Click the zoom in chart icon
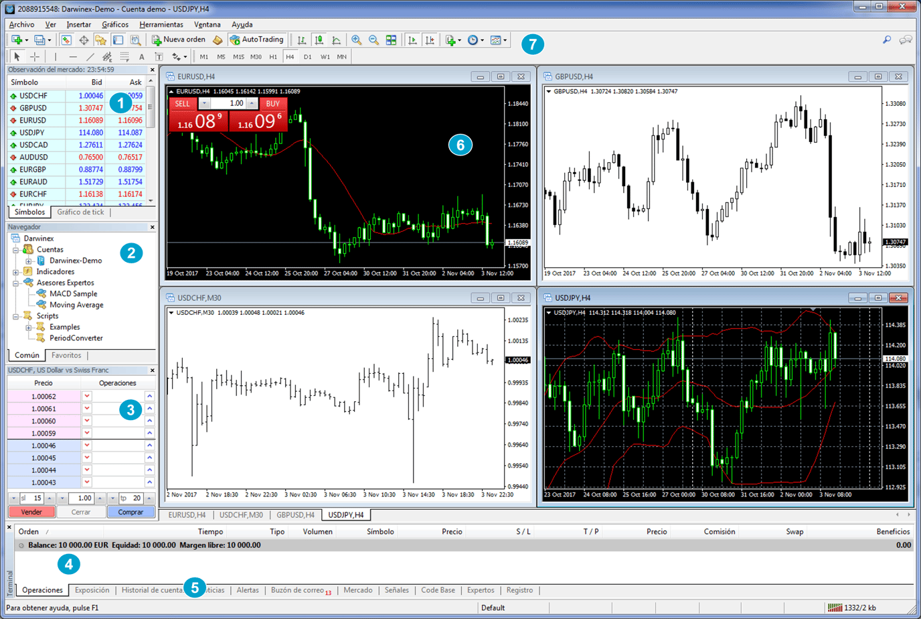 [357, 40]
